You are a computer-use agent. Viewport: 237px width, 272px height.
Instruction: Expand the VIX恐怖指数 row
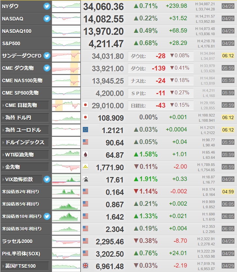pyautogui.click(x=22, y=179)
